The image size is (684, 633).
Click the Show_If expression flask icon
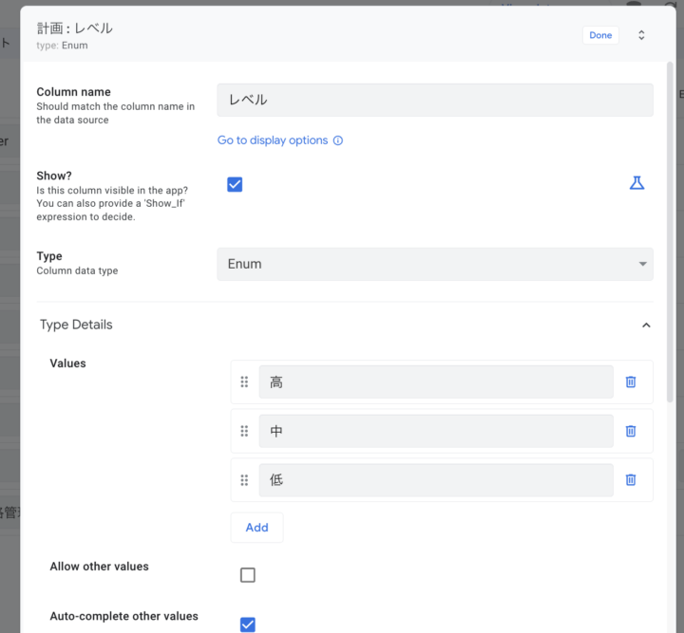(x=636, y=183)
